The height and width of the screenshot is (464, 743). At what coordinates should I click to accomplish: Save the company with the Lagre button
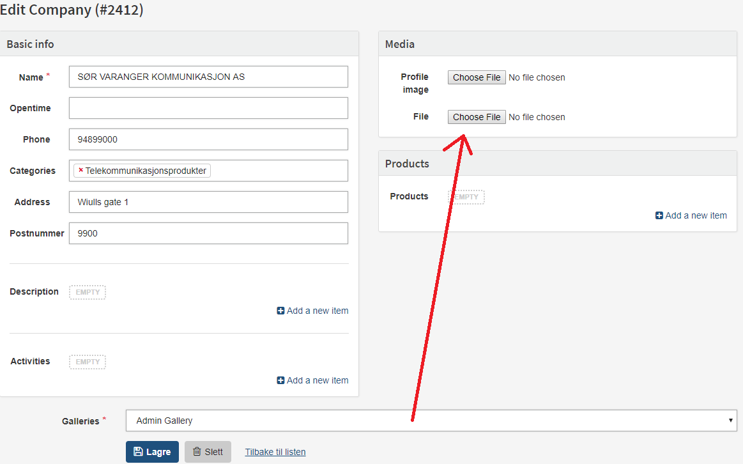click(152, 451)
